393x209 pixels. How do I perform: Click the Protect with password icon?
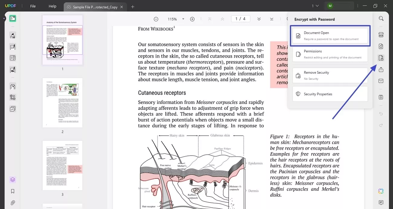pos(381,58)
